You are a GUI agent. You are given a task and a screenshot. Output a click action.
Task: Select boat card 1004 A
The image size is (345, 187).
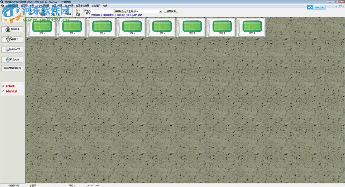[x=131, y=27]
